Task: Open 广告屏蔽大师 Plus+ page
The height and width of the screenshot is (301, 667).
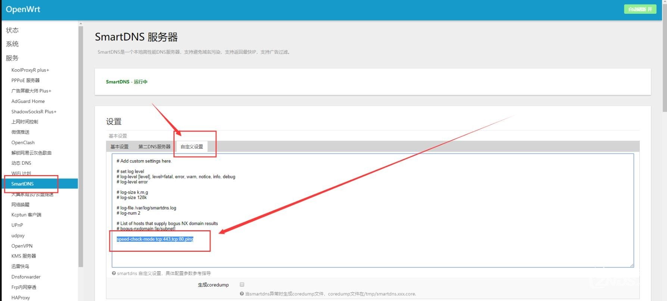Action: (x=31, y=91)
